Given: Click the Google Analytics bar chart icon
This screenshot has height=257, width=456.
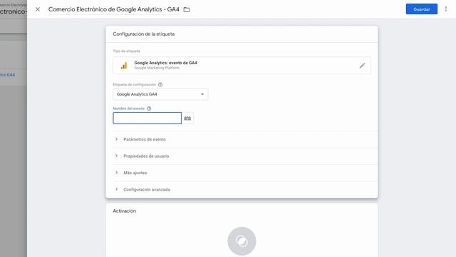Looking at the screenshot, I should [124, 66].
